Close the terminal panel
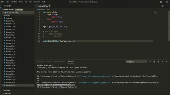The width and height of the screenshot is (170, 95). click(x=167, y=61)
